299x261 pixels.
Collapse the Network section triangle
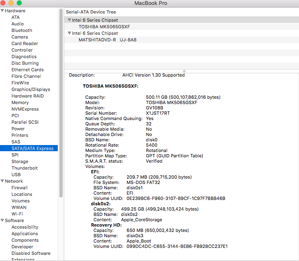point(2,181)
